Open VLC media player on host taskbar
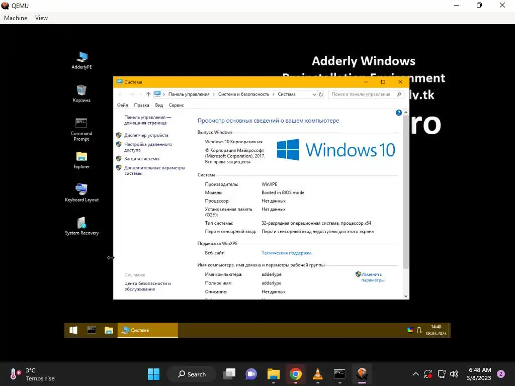Viewport: 515px width, 386px height. click(x=318, y=374)
